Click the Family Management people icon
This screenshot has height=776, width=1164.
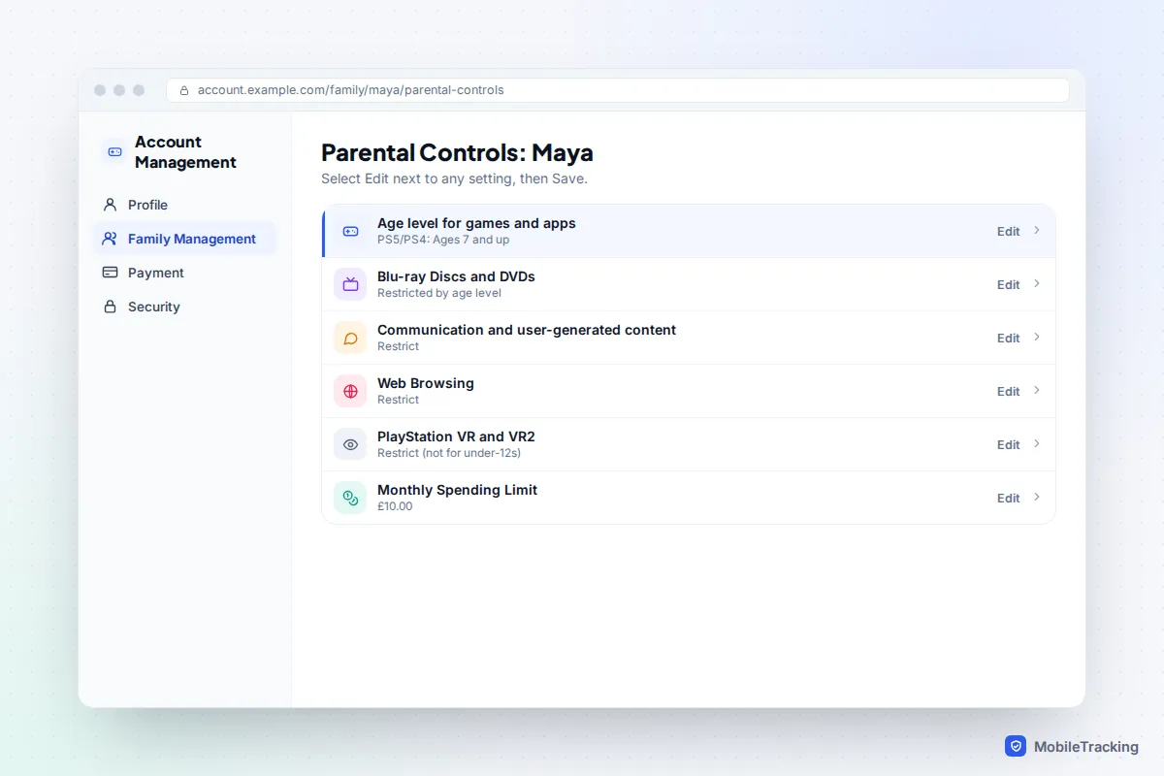110,239
